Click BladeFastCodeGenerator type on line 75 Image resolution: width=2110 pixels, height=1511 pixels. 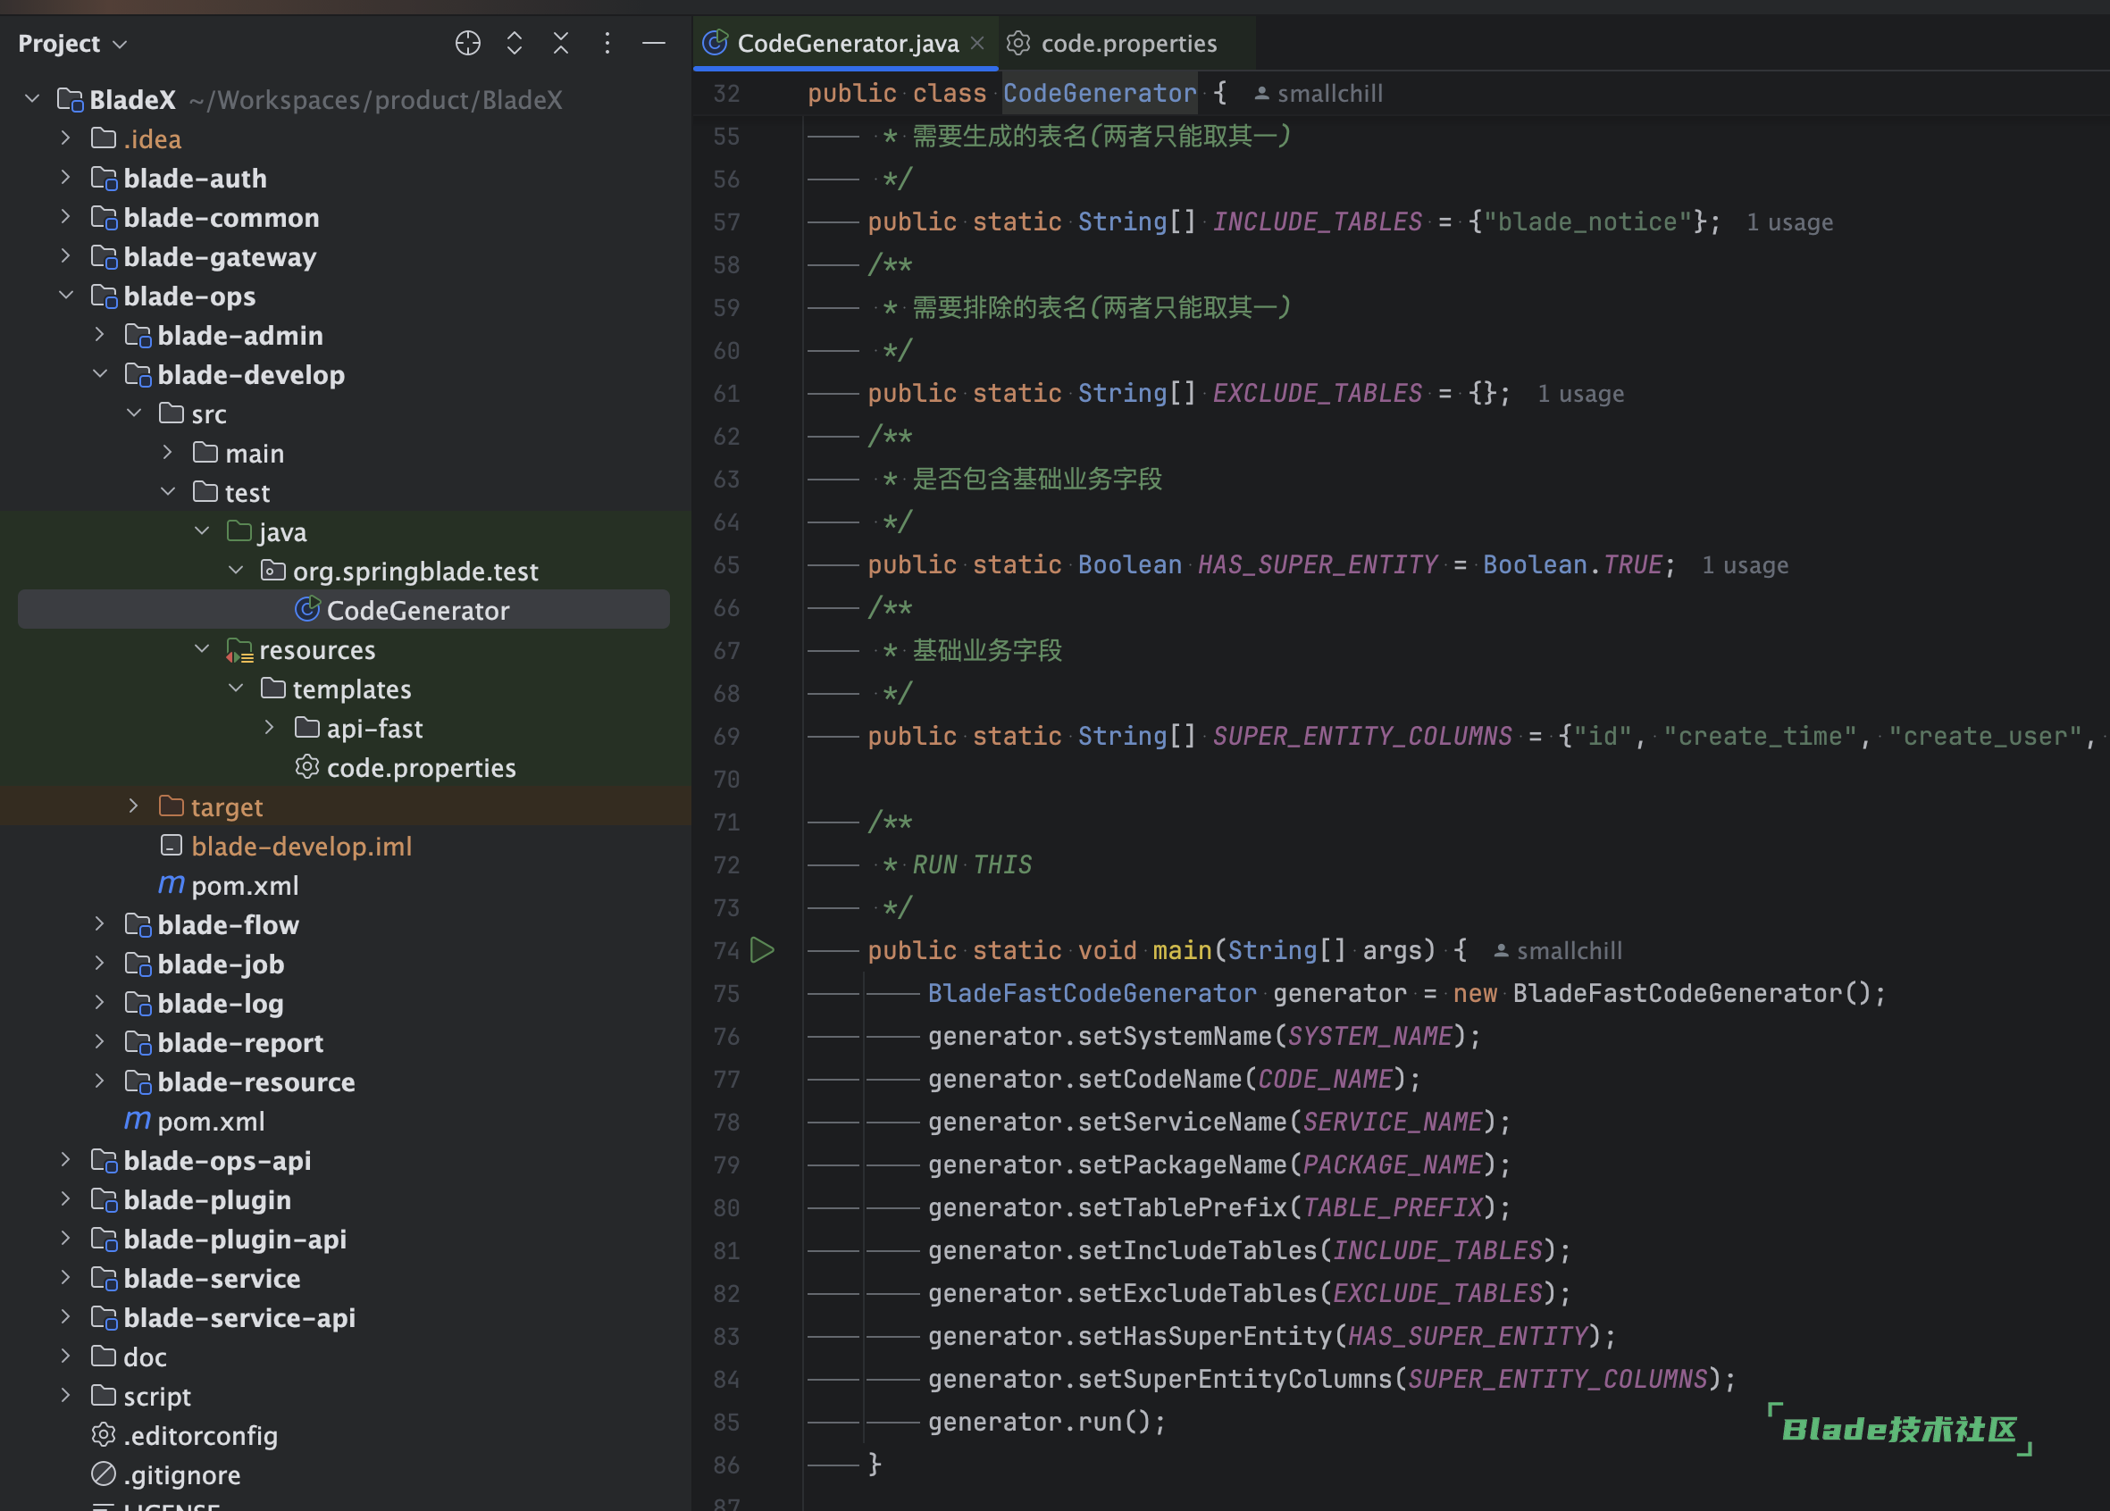[x=1093, y=993]
